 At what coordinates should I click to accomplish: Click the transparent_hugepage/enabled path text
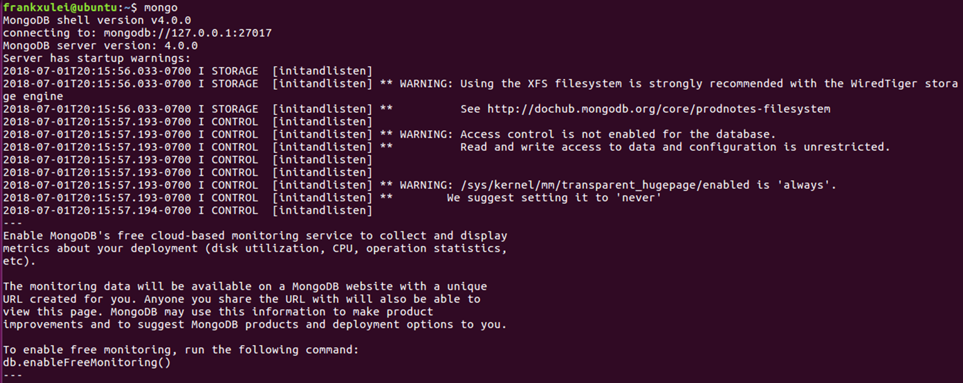[x=605, y=185]
